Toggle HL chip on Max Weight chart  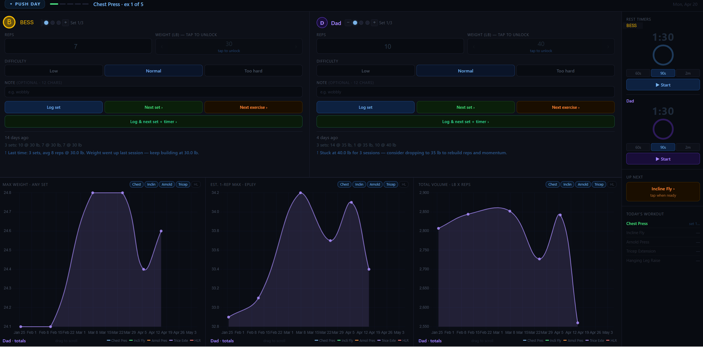tap(196, 185)
